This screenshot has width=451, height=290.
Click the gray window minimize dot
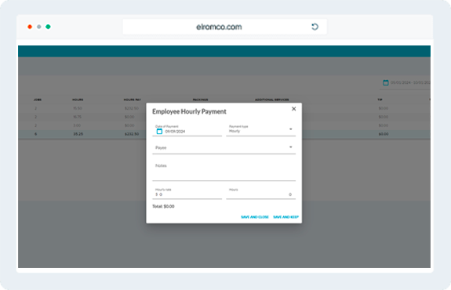coord(39,27)
